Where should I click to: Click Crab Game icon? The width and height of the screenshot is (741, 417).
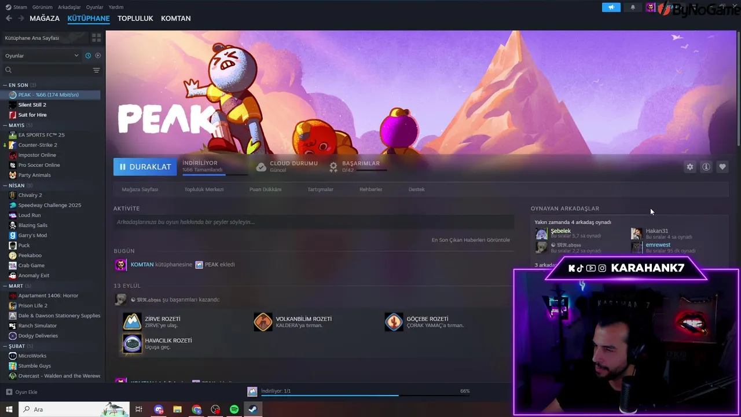coord(13,265)
